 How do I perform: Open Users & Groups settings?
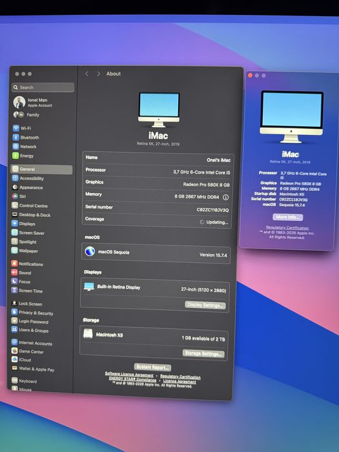click(x=30, y=330)
